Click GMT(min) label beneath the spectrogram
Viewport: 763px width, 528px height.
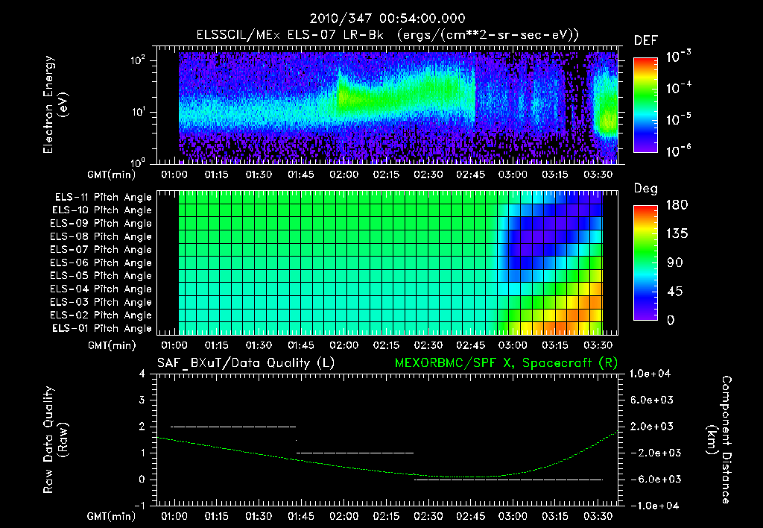click(x=112, y=175)
